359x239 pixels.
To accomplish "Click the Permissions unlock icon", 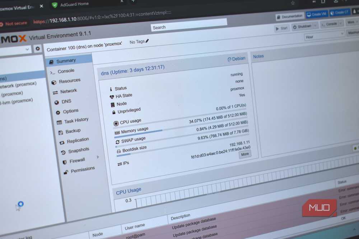I will tap(66, 172).
